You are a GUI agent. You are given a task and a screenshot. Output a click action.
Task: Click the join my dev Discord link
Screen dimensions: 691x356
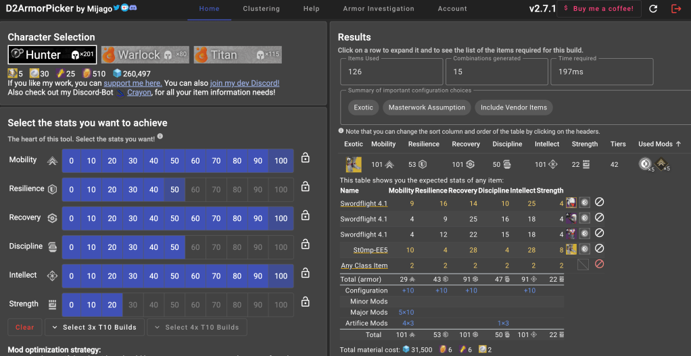click(245, 83)
